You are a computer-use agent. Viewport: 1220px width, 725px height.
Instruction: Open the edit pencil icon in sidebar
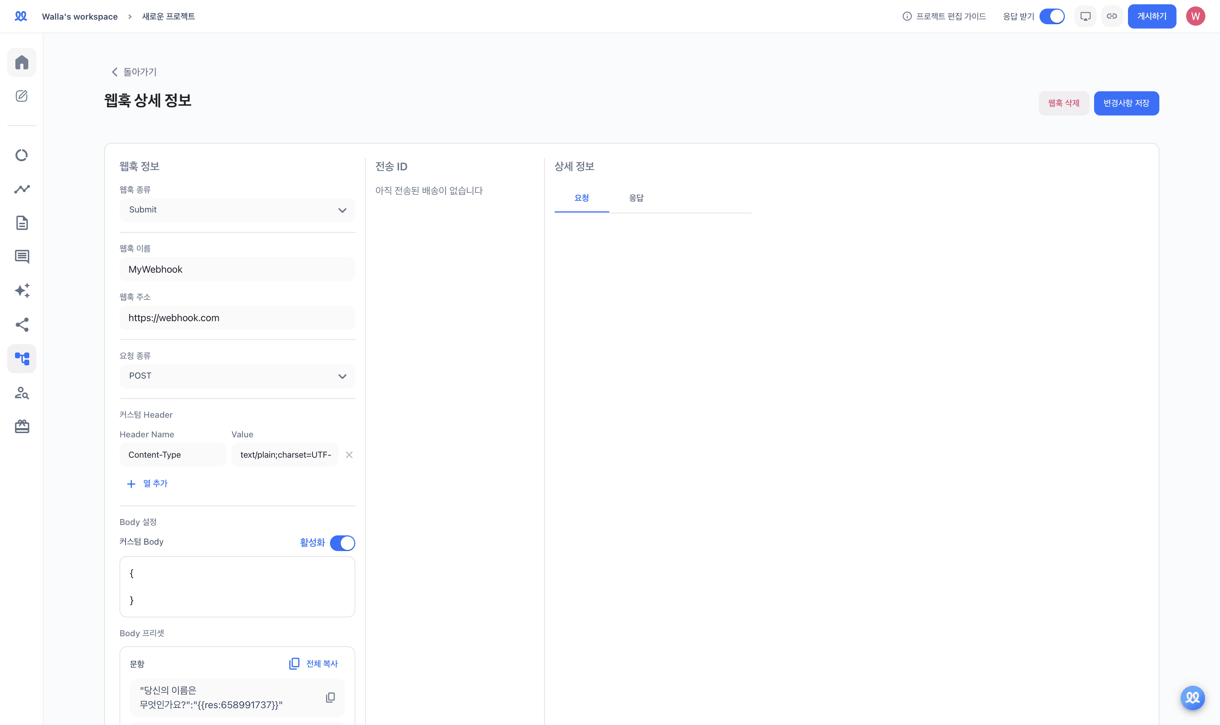click(21, 96)
